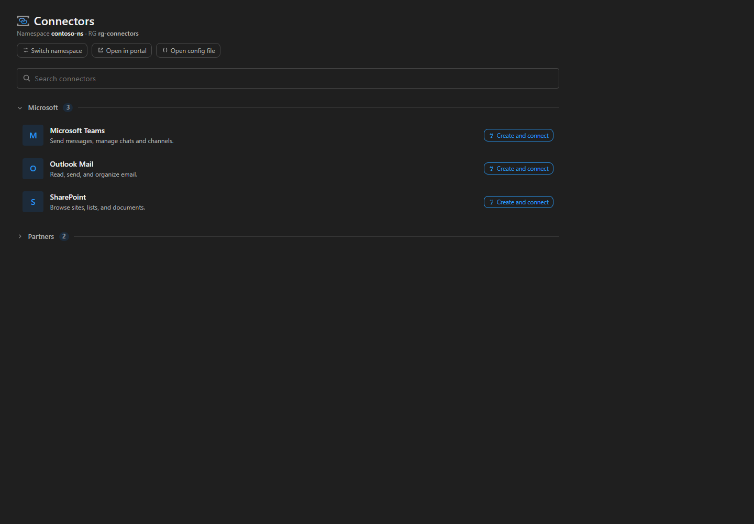
Task: Focus the Search connectors field
Action: coord(288,79)
